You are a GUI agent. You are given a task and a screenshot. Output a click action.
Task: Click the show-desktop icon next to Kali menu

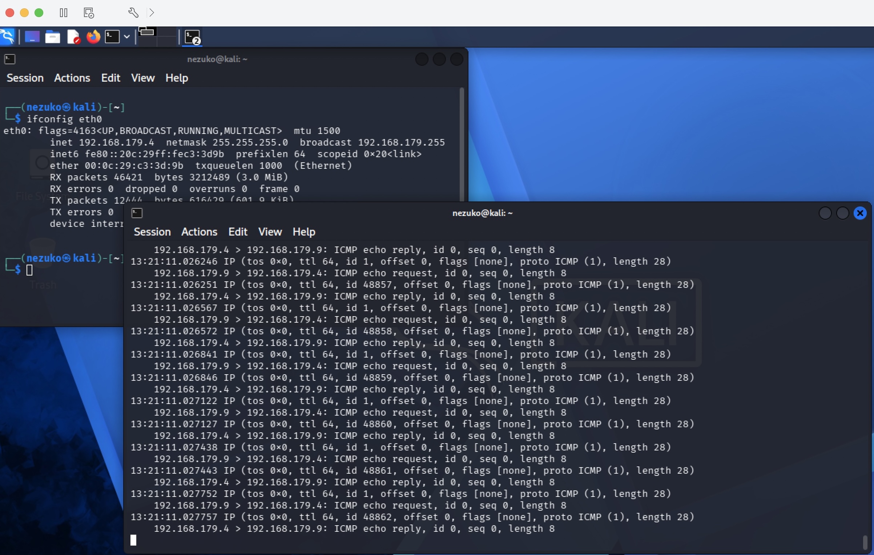32,36
